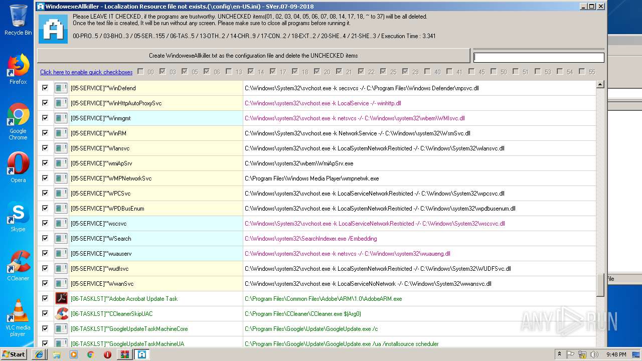The image size is (642, 361).
Task: Click here to enable quick checkboxes link
Action: pyautogui.click(x=86, y=72)
